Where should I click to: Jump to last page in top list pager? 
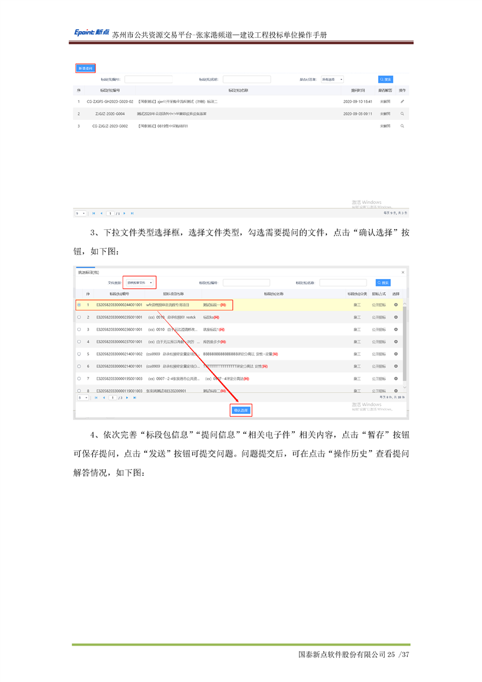(133, 213)
